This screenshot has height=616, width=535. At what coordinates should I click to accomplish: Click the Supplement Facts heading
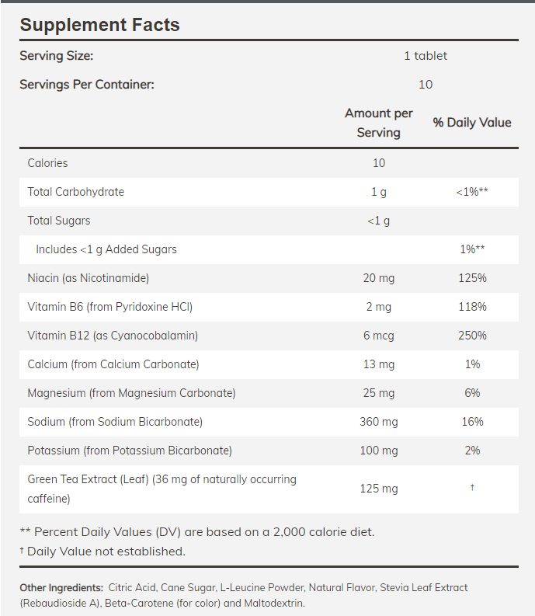click(99, 25)
